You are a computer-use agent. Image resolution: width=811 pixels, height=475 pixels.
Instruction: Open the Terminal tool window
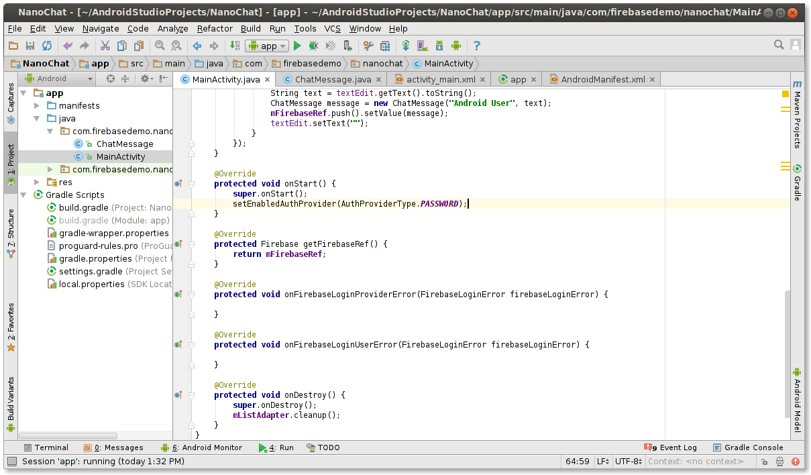pyautogui.click(x=46, y=447)
